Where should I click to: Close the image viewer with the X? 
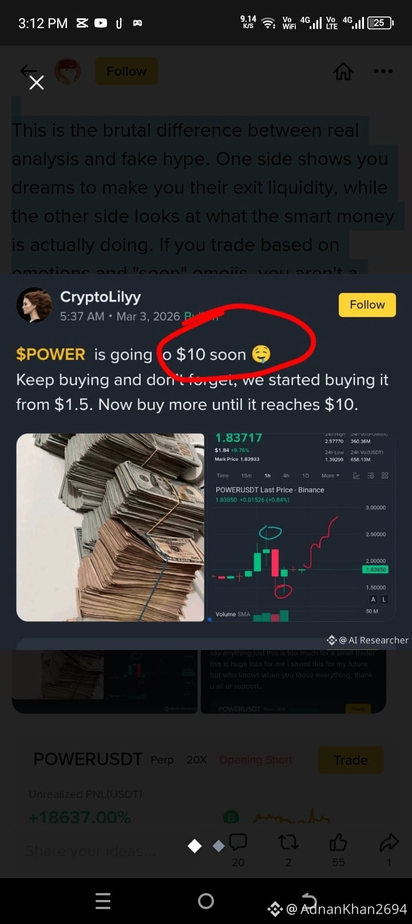point(37,83)
